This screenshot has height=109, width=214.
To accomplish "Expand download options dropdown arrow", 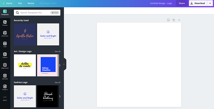I will [x=210, y=3].
